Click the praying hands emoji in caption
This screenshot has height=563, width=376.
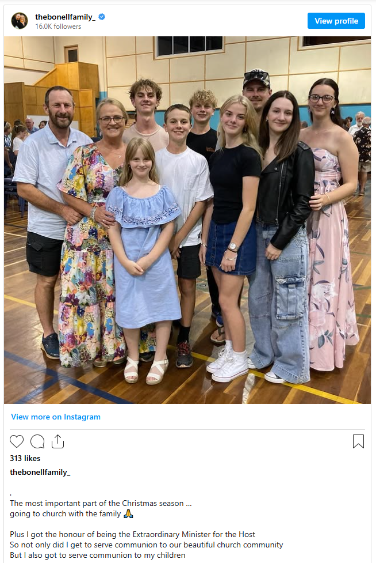click(128, 514)
